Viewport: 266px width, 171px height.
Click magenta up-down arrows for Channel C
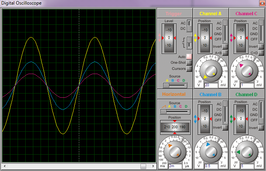231,38
